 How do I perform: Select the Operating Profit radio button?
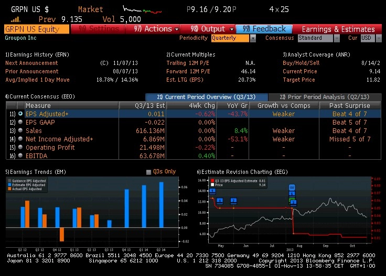click(20, 147)
